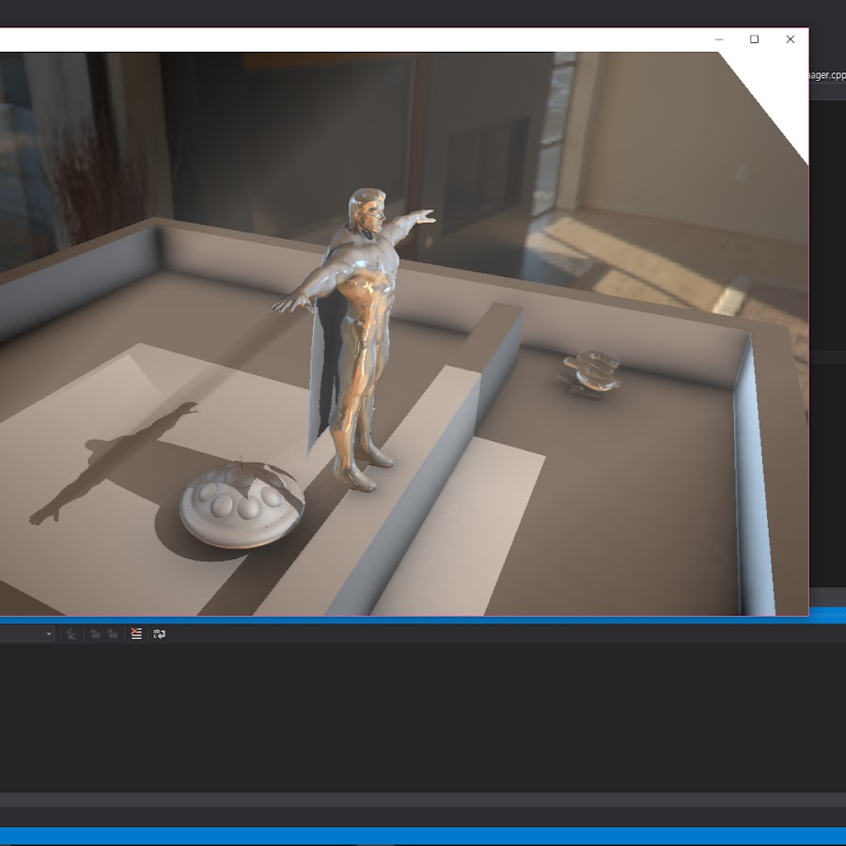Click the Clear All output icon
Screen dimensions: 846x846
pyautogui.click(x=136, y=634)
